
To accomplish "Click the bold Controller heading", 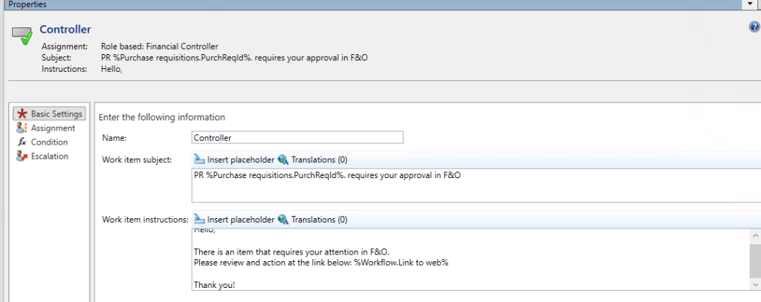I will (65, 30).
